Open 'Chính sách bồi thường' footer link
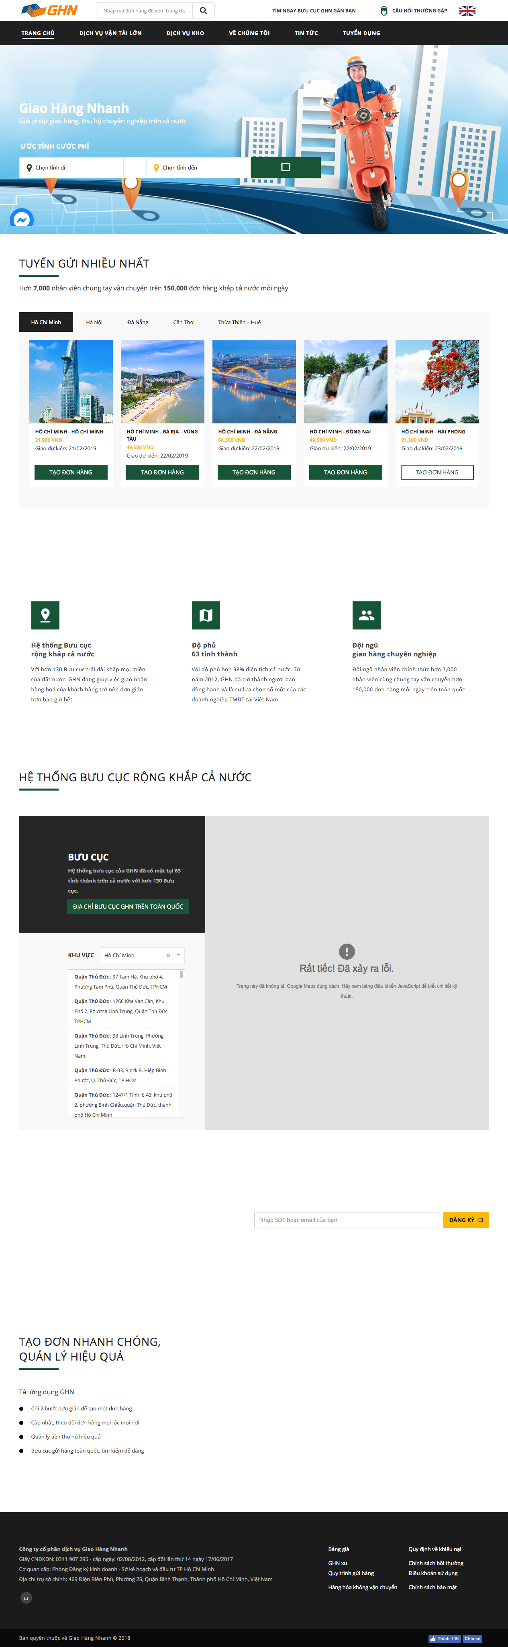Screen dimensions: 508x1647 pos(436,1563)
